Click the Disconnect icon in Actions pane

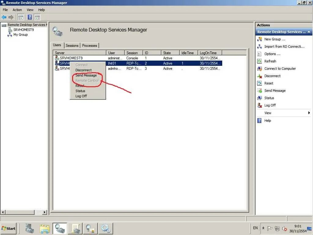(x=260, y=76)
